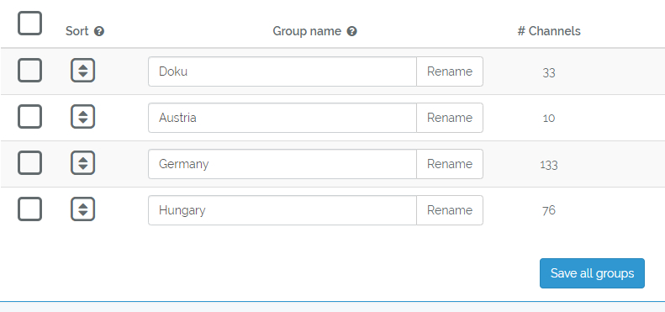665x312 pixels.
Task: Tick the Germany group checkbox
Action: [29, 163]
